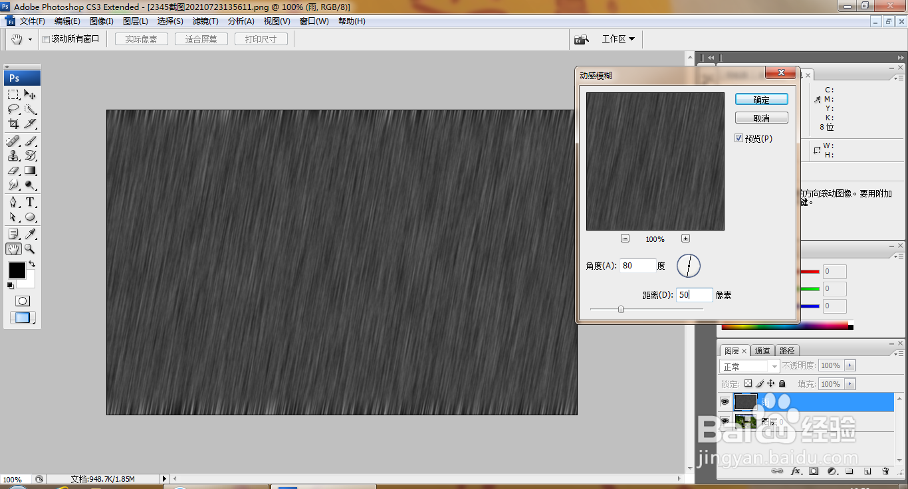Open 工作区 workspace dropdown
This screenshot has width=908, height=489.
click(x=618, y=39)
